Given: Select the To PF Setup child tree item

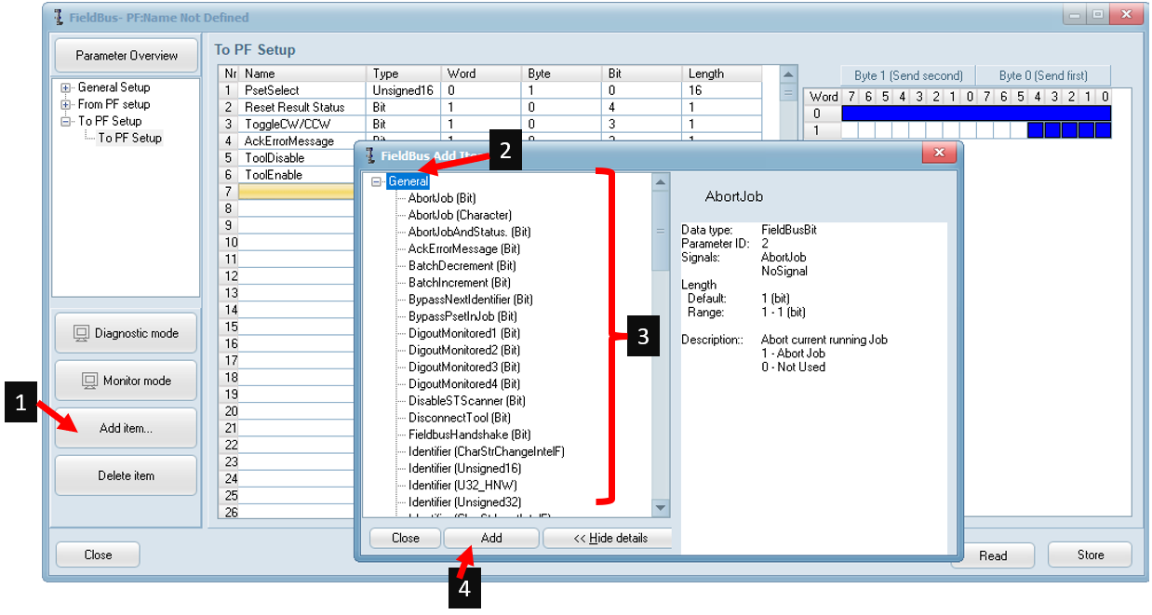Looking at the screenshot, I should 129,138.
